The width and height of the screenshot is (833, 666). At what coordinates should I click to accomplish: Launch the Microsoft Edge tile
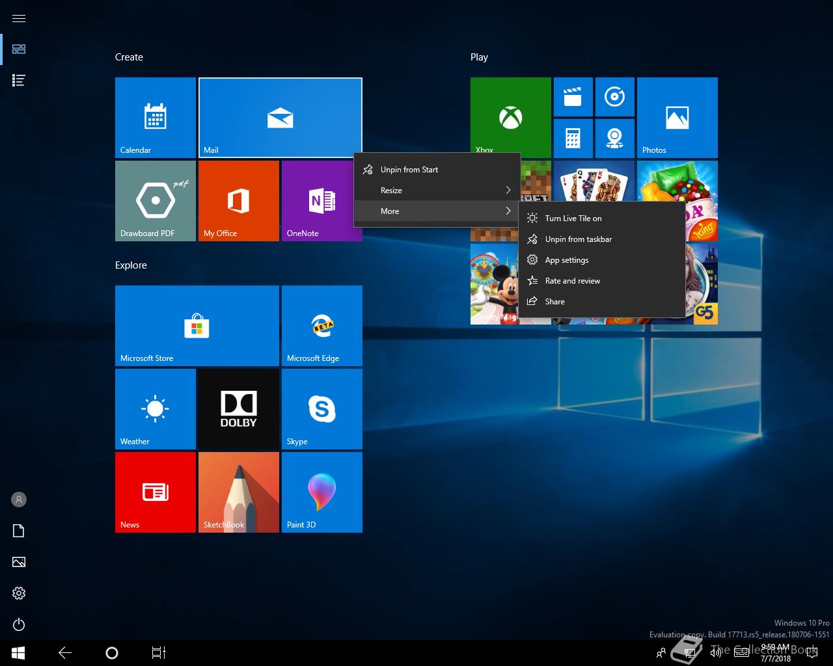[x=322, y=326]
